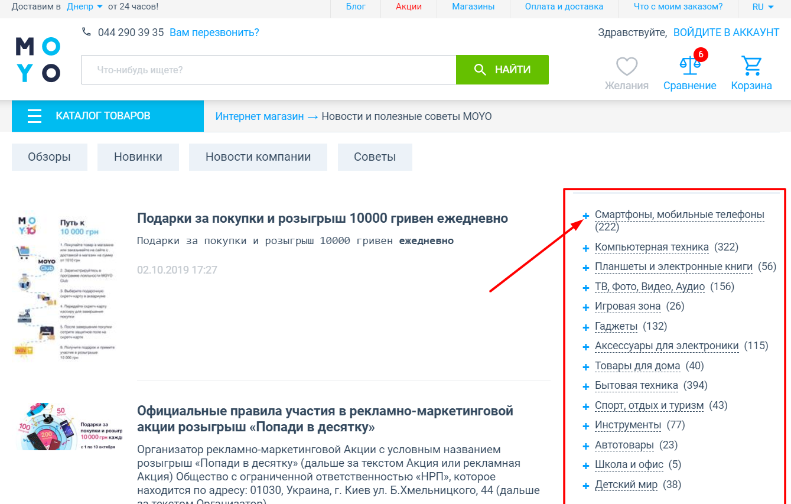Open the wishlist heart icon
The image size is (791, 504).
[627, 66]
